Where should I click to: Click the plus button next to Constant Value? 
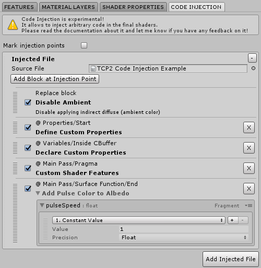[233, 220]
